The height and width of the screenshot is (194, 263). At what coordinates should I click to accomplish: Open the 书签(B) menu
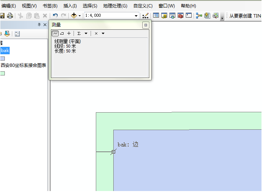pyautogui.click(x=50, y=6)
